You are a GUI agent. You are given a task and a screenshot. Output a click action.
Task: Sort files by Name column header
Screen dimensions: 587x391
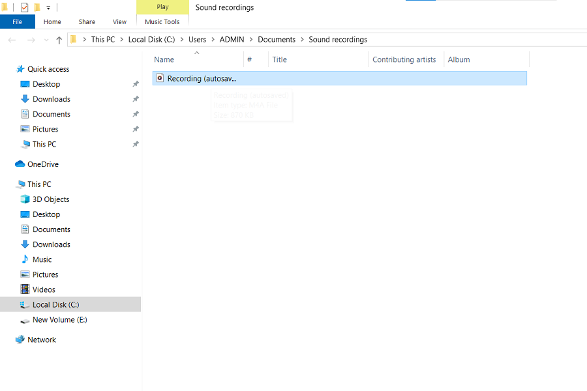[164, 59]
